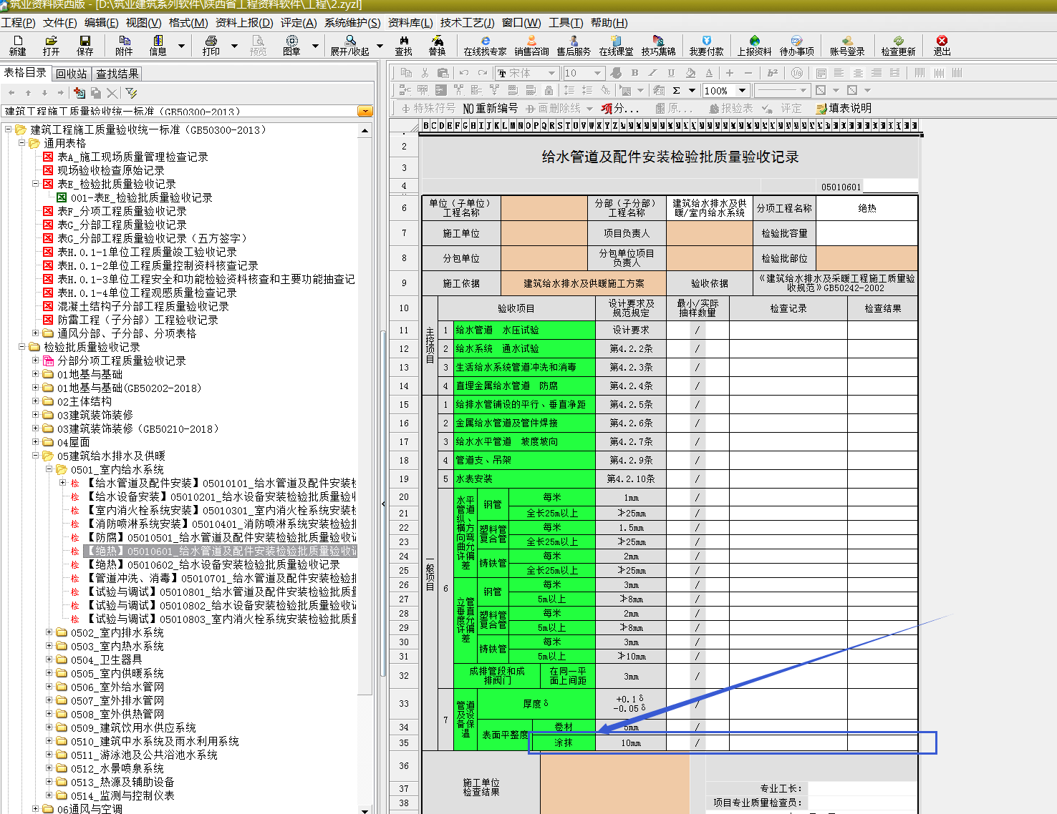Click the 图章 (Stamp) toolbar icon
This screenshot has width=1057, height=814.
click(x=291, y=45)
